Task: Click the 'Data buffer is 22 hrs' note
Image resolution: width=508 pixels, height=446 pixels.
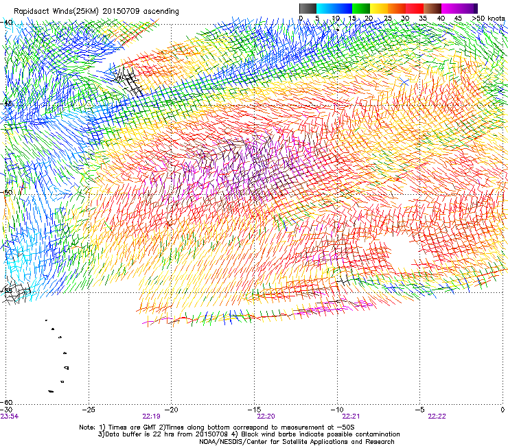Action: (249, 434)
